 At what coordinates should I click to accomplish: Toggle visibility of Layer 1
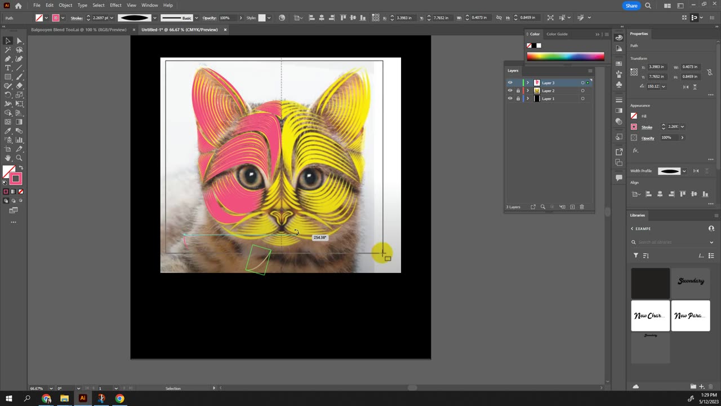510,99
